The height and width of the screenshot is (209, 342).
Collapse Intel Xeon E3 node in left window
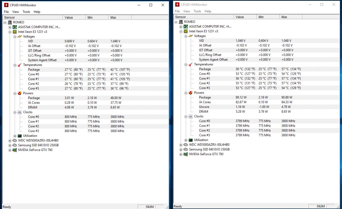(10, 32)
